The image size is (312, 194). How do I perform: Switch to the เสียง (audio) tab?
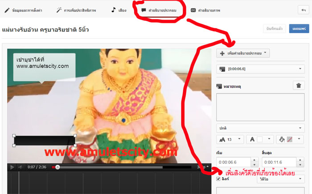(x=118, y=9)
